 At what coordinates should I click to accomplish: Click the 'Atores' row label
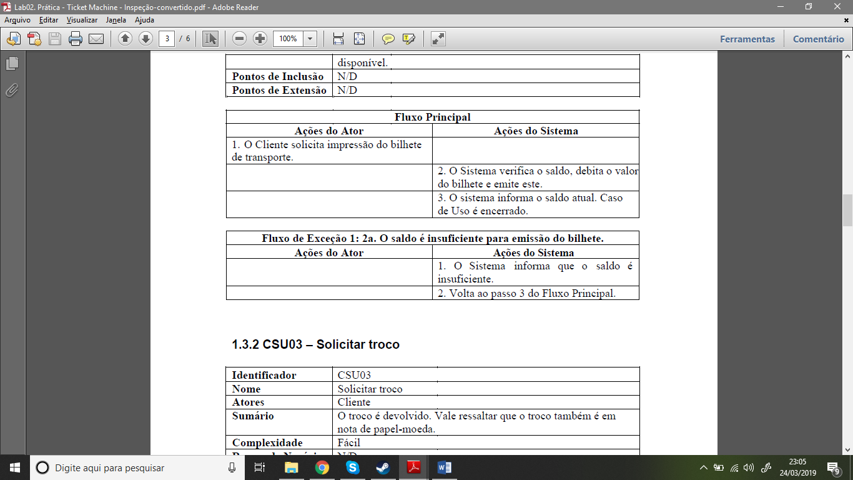tap(248, 402)
